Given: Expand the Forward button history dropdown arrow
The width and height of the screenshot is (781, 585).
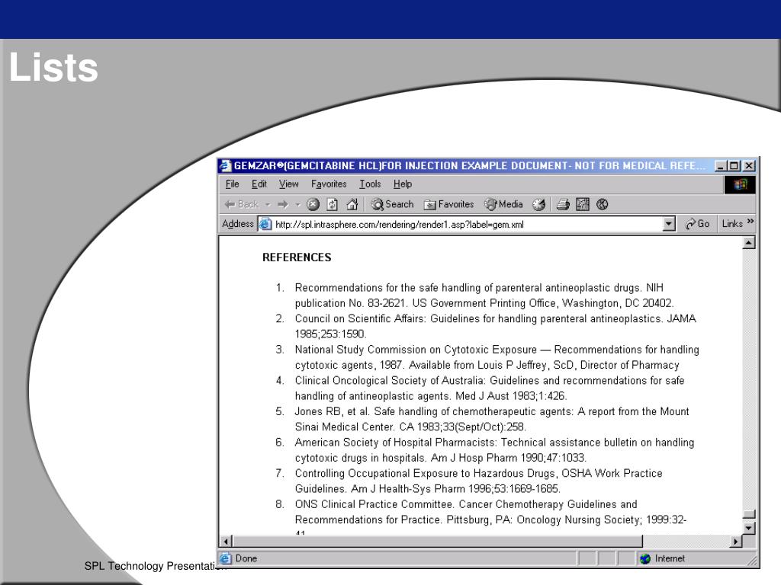Looking at the screenshot, I should [298, 204].
